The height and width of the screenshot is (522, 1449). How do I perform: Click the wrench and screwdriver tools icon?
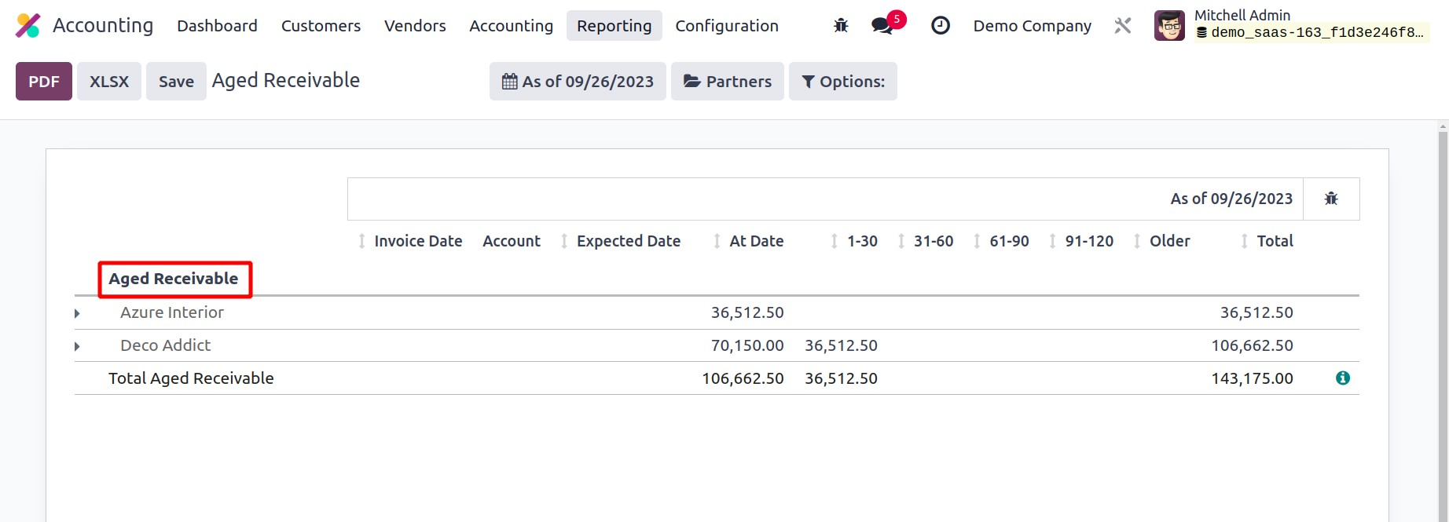(1122, 26)
